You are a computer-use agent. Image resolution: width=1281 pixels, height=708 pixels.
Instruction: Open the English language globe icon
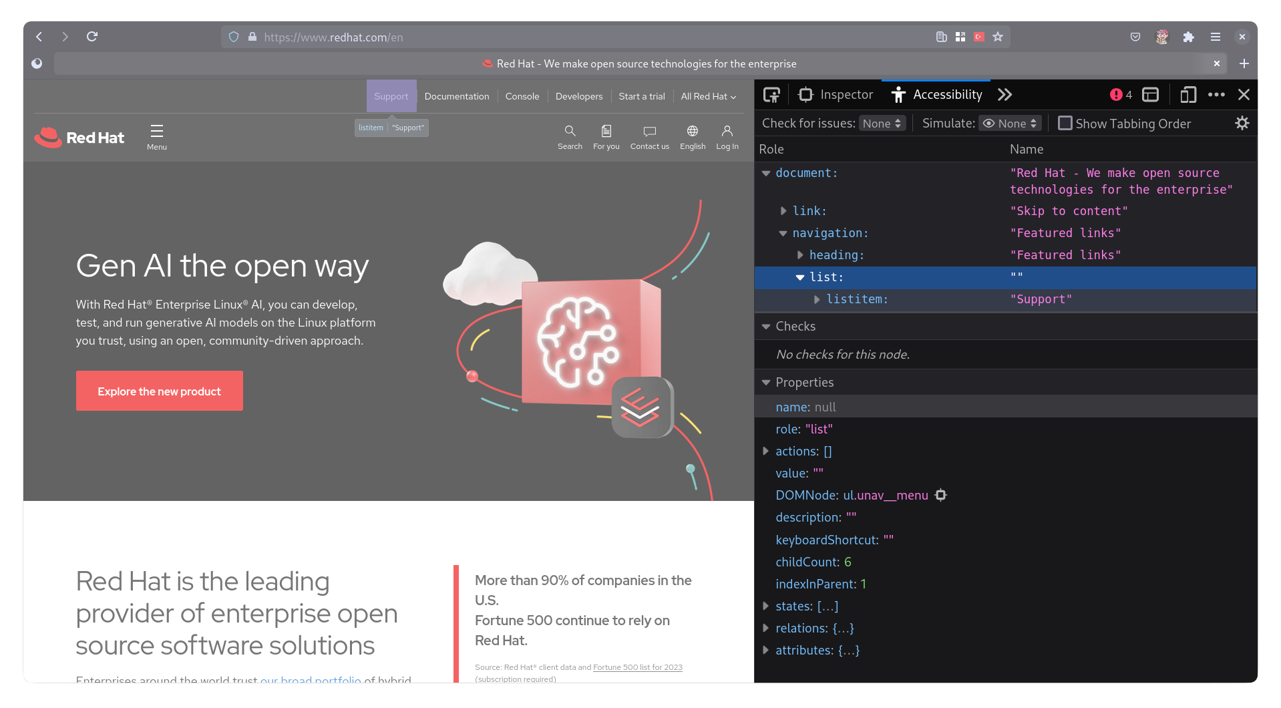692,137
